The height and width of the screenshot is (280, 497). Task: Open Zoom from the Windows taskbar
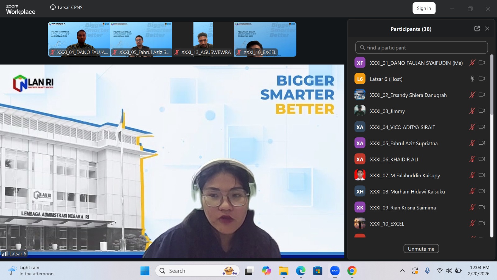(335, 271)
